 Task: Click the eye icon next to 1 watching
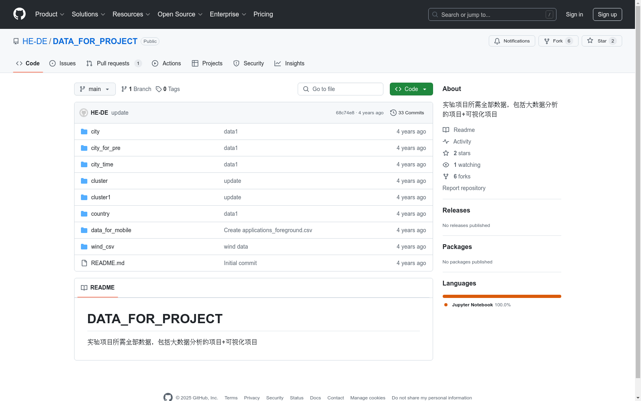(446, 165)
